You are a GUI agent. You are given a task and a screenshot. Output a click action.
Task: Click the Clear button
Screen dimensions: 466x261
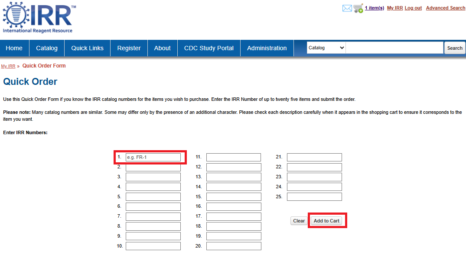click(x=299, y=221)
